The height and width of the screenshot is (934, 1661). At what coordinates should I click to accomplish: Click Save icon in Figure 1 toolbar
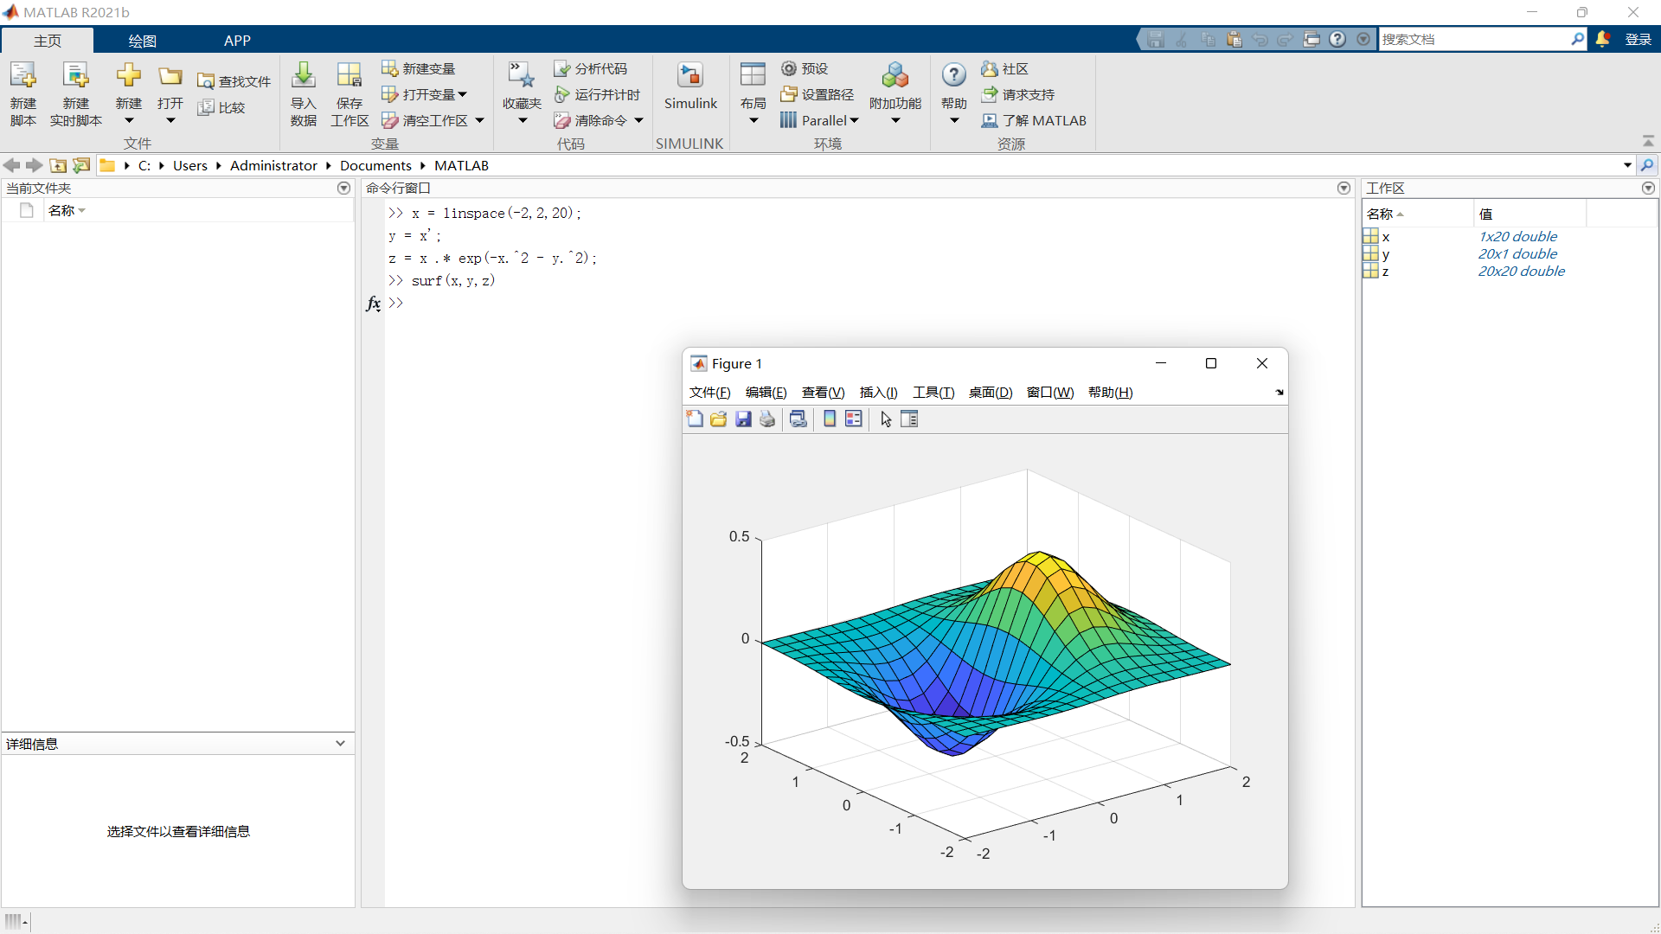pos(743,419)
